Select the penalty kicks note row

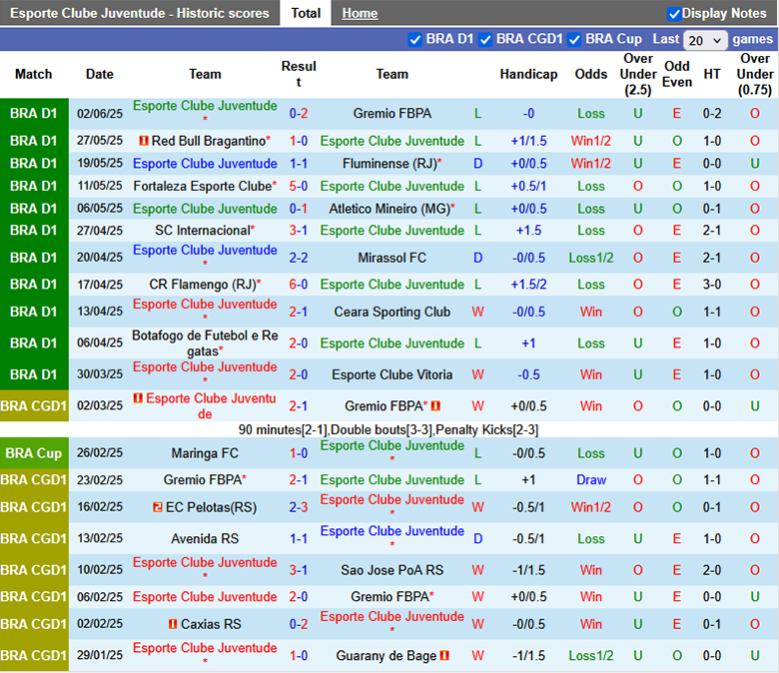tap(389, 429)
